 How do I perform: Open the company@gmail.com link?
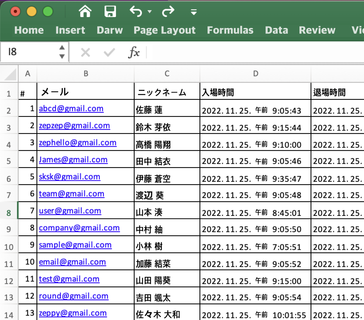(x=79, y=228)
